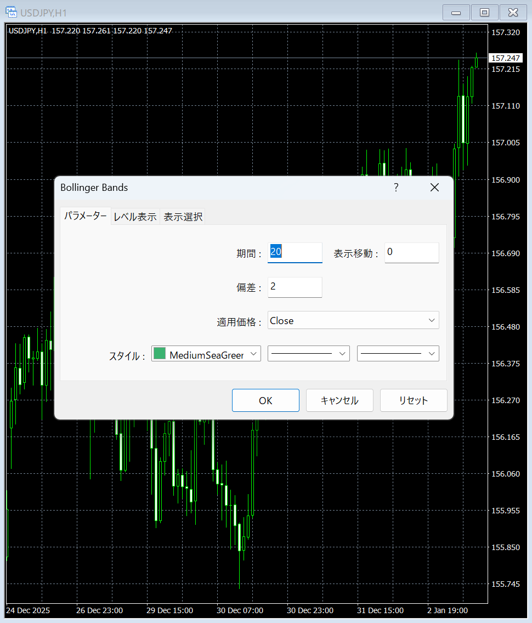Image resolution: width=532 pixels, height=623 pixels.
Task: Click the USDJPY chart window icon
Action: tap(10, 12)
